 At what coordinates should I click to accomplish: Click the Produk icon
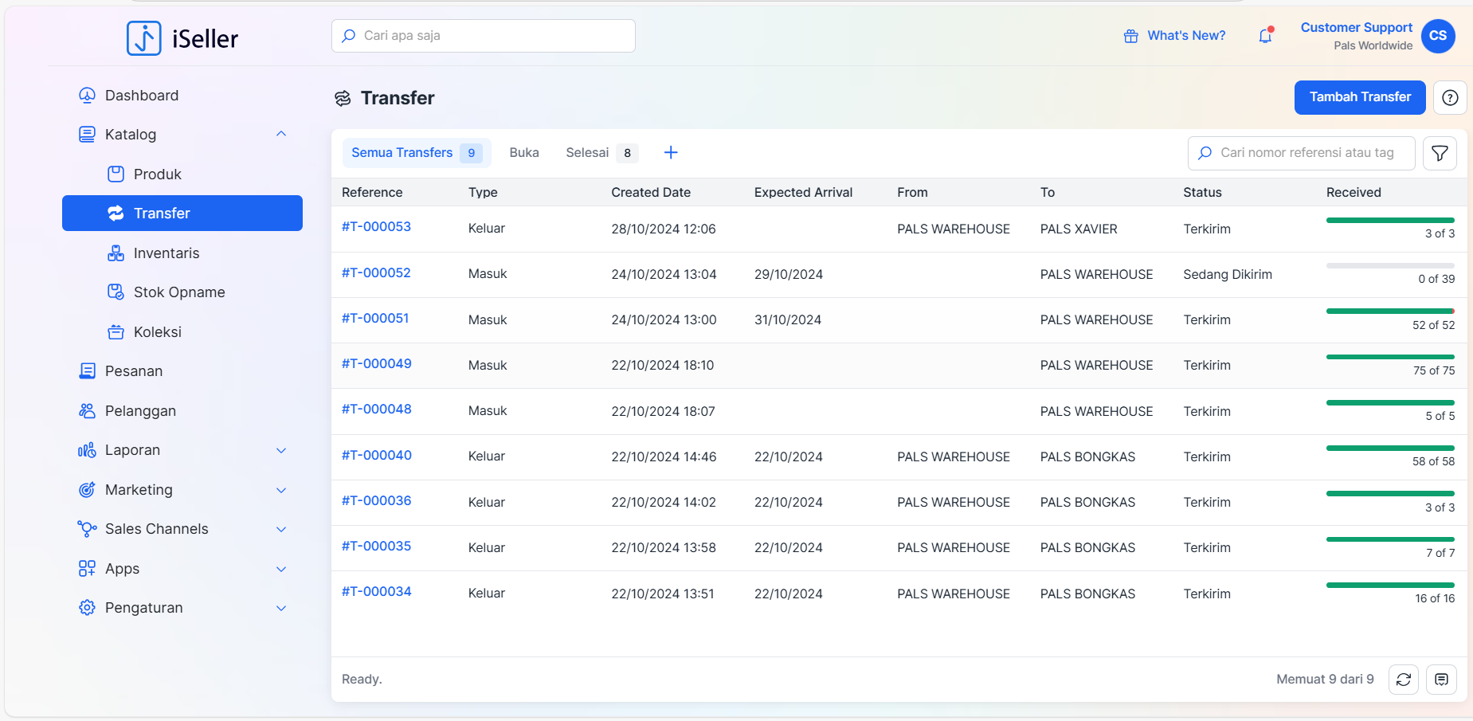116,174
